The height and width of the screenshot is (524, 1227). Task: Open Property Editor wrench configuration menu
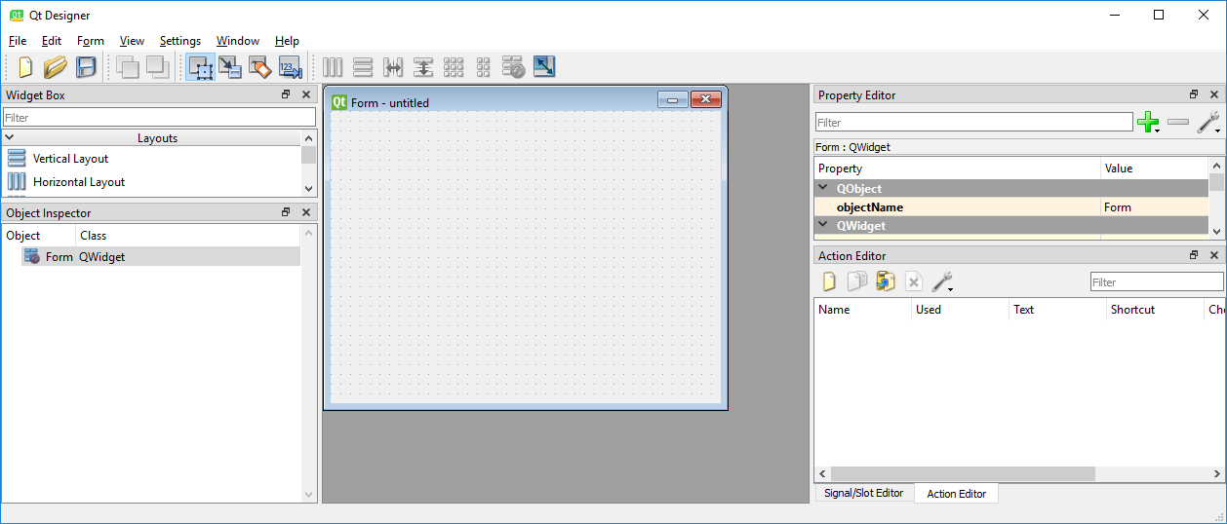1208,122
